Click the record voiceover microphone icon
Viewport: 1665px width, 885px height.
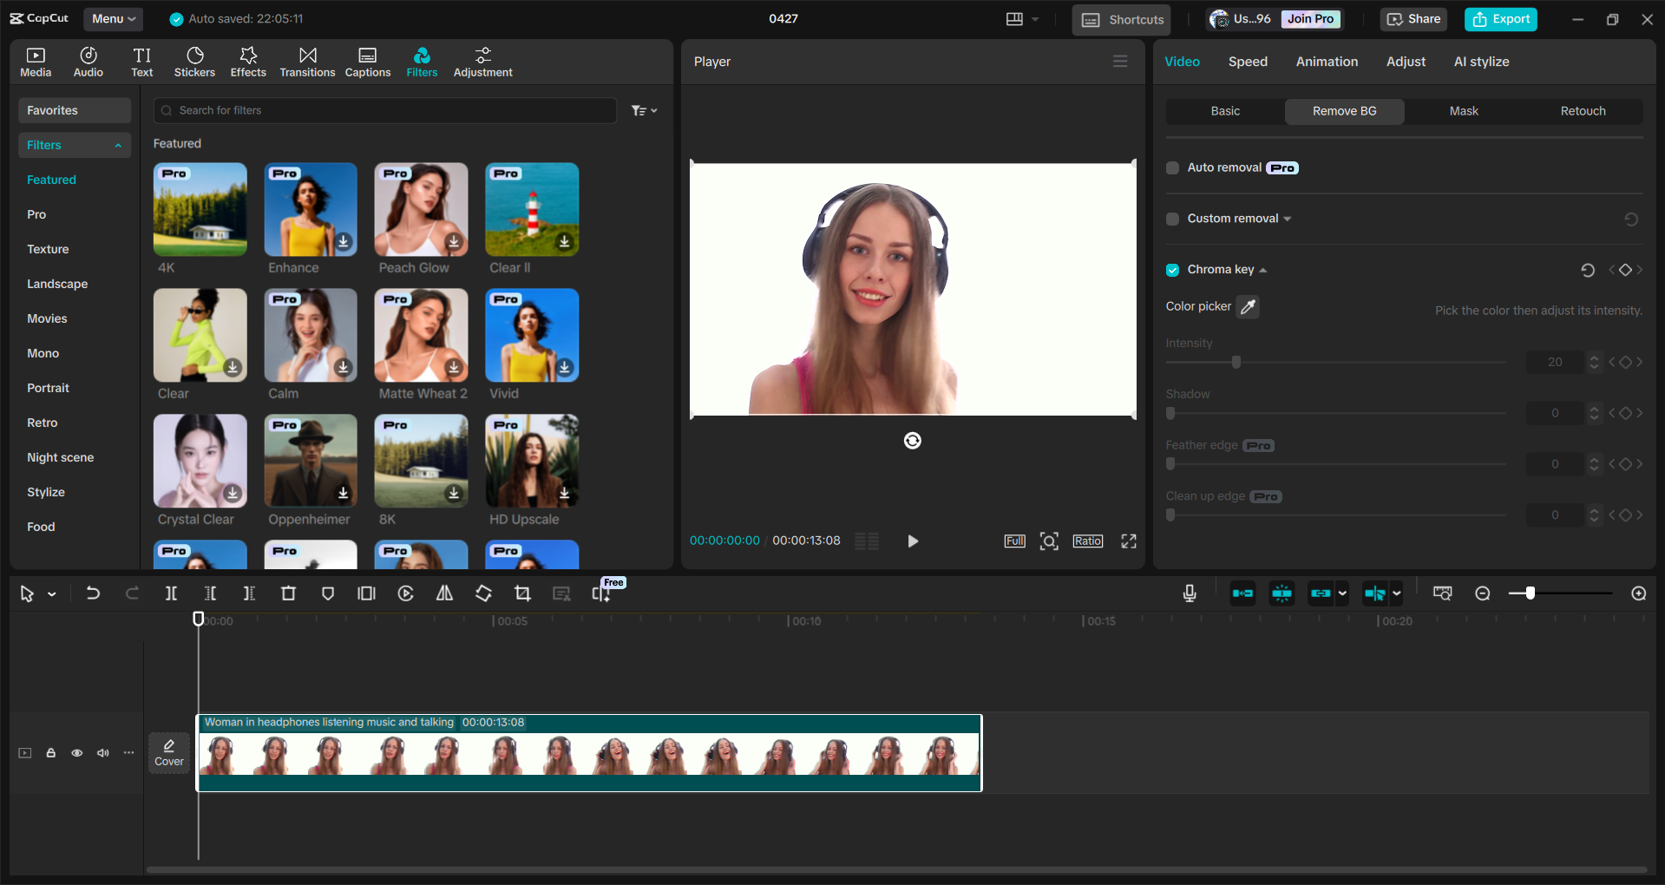click(1189, 593)
